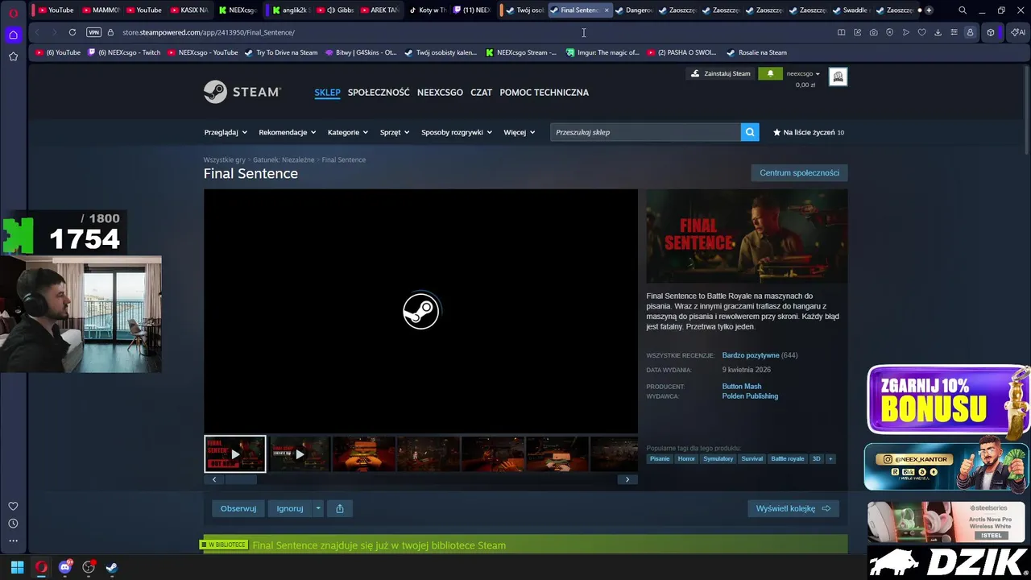
Task: Click the search magnifier button in store
Action: tap(750, 132)
